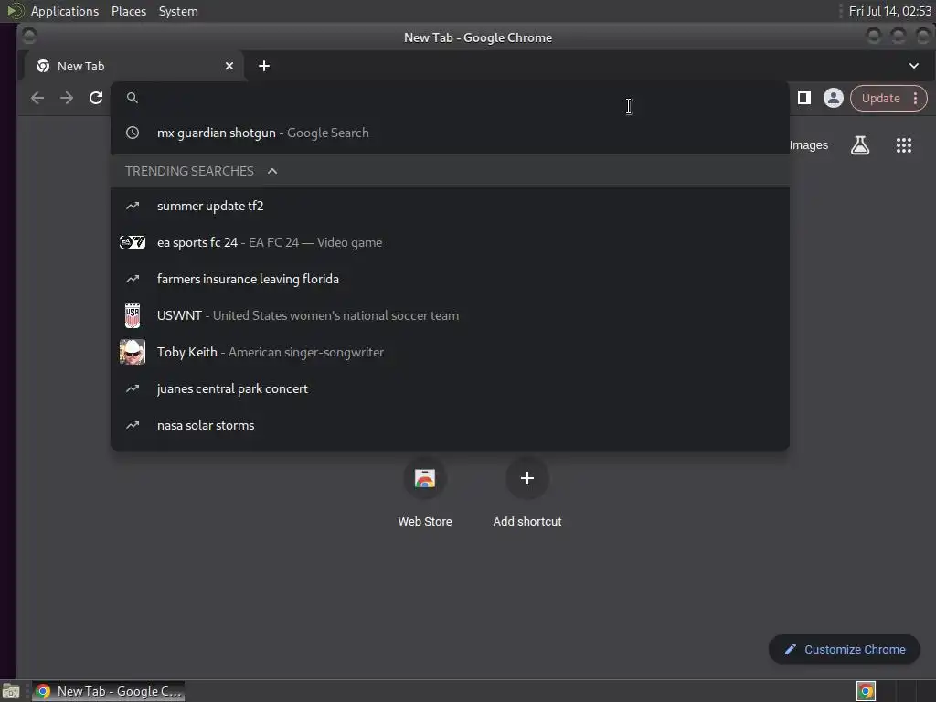Click the clock history icon beside mx guardian shotgun
Image resolution: width=936 pixels, height=702 pixels.
(133, 133)
